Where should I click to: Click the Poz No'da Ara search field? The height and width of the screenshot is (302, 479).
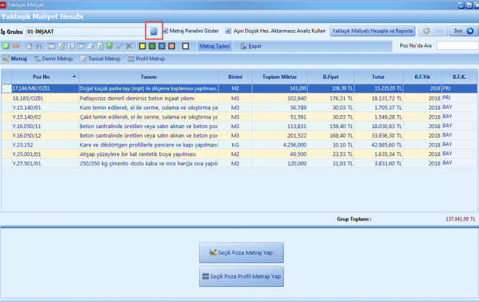456,46
